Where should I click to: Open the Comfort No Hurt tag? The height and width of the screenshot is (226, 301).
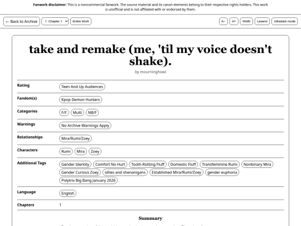pos(110,164)
